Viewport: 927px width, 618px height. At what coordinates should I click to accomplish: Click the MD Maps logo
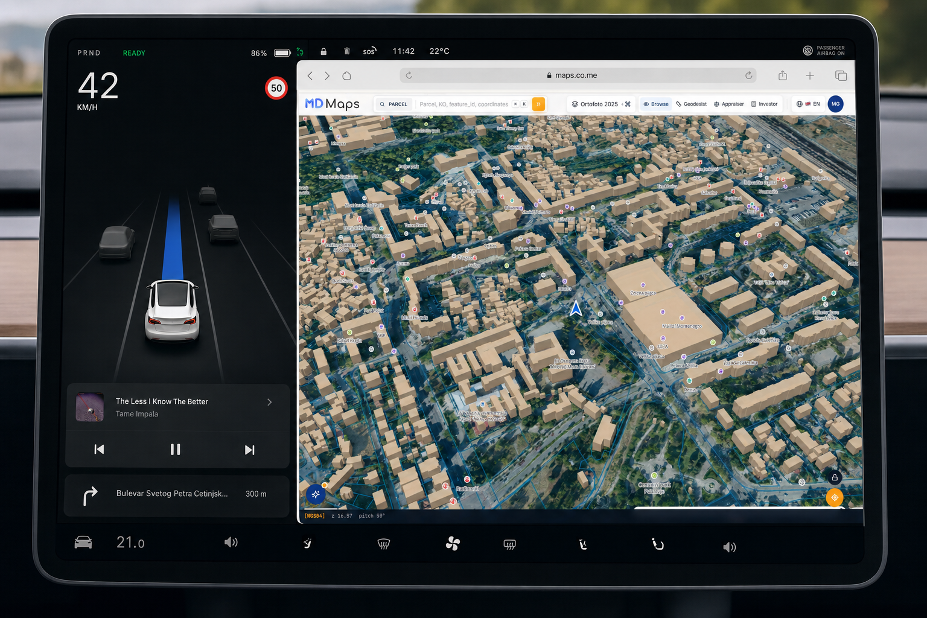[332, 104]
